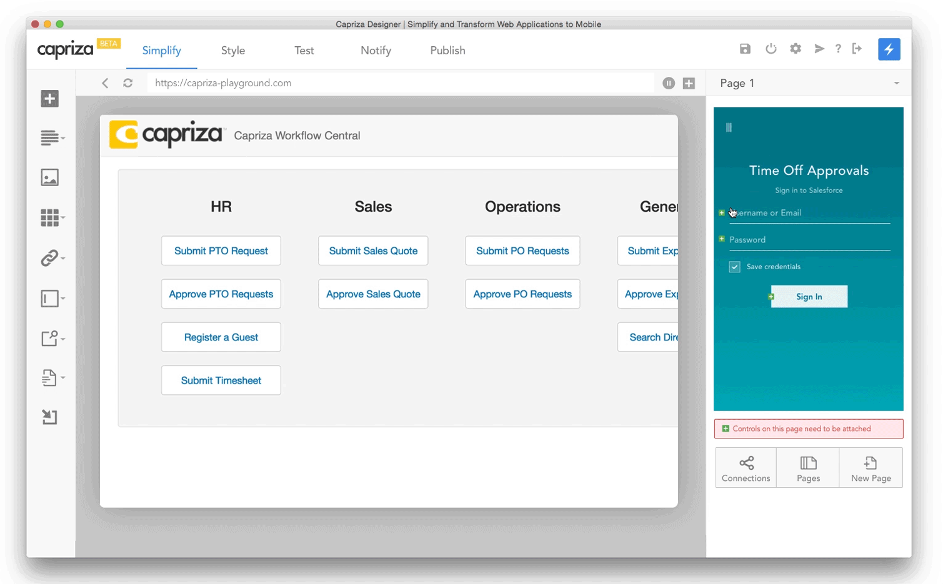Click the Sign in to Salesforce text
This screenshot has height=584, width=943.
(x=809, y=191)
